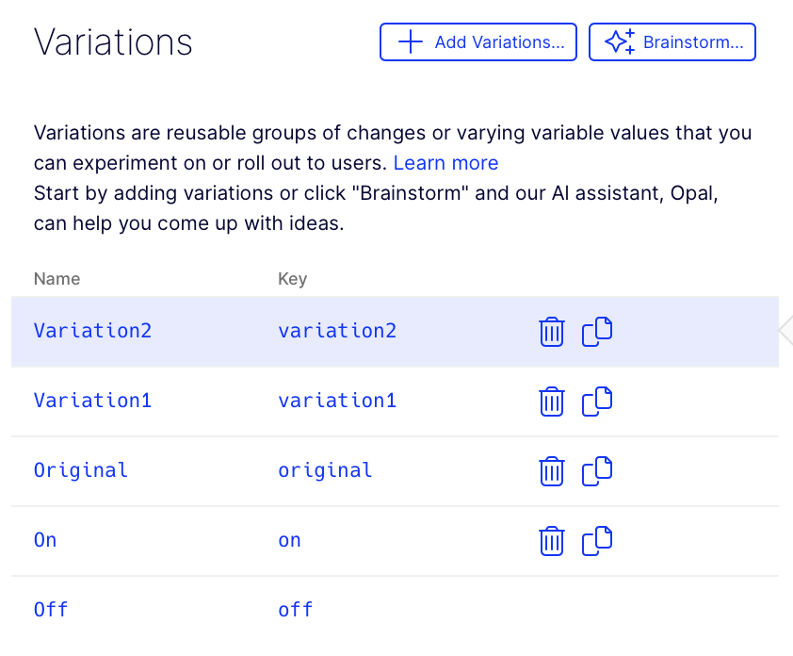Click the plus icon on Add Variations
This screenshot has height=656, width=793.
(x=411, y=41)
